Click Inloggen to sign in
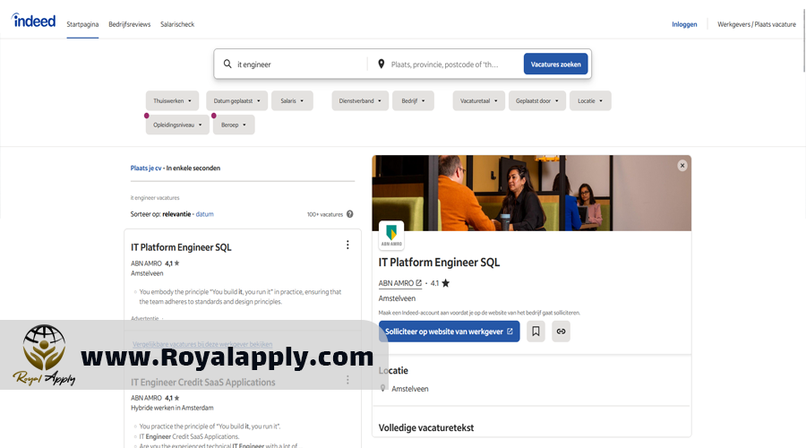Screen dimensions: 806x448 pyautogui.click(x=684, y=24)
